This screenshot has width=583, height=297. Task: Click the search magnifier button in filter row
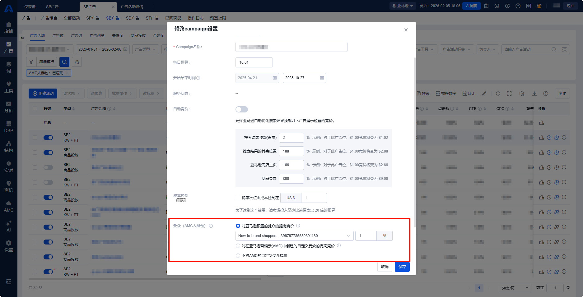tap(64, 62)
